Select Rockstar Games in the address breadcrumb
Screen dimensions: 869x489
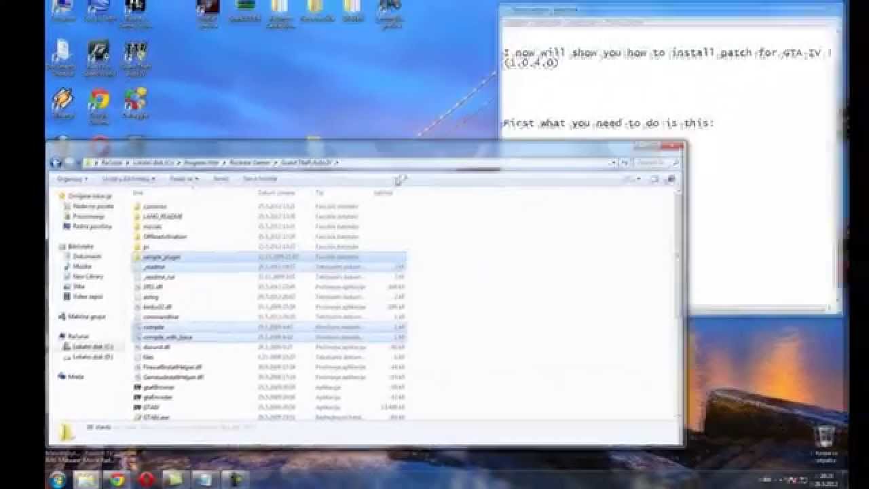coord(251,163)
